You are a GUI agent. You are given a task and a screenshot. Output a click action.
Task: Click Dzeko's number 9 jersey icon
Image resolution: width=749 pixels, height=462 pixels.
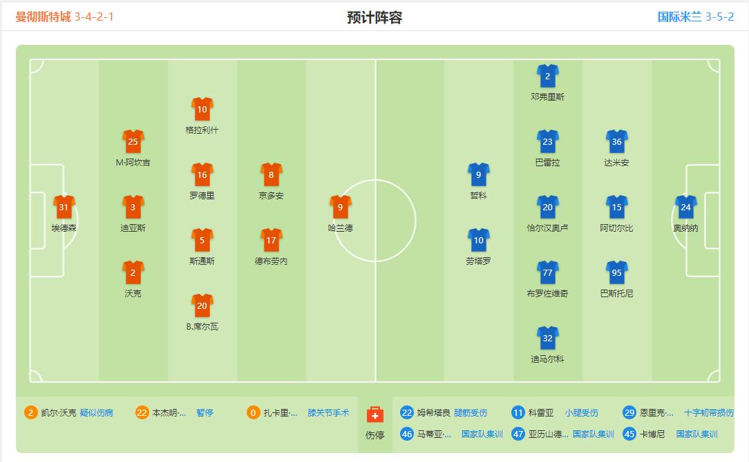(x=479, y=174)
